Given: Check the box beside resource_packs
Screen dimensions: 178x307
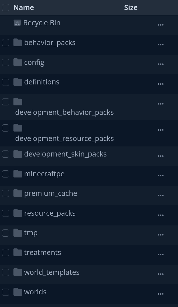Looking at the screenshot, I should 6,213.
